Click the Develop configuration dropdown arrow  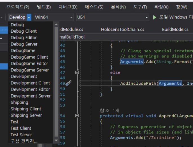tap(29, 17)
